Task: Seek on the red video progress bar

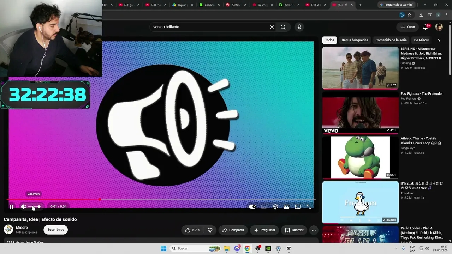Action: pyautogui.click(x=161, y=200)
